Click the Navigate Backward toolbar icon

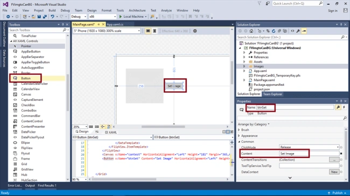click(8, 17)
